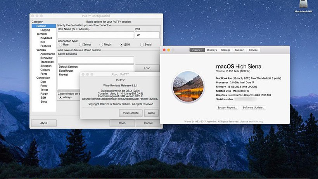Screen dimensions: 318x179
Task: Close the About This Mac window
Action: tap(164, 50)
